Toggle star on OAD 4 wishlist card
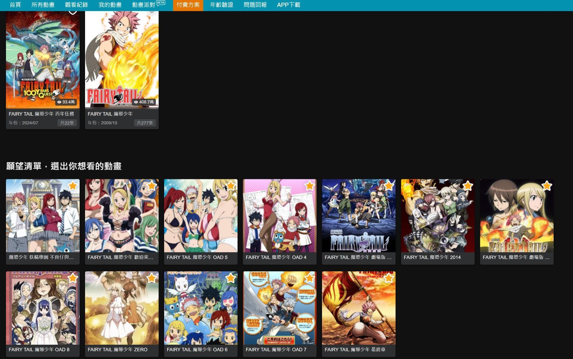 click(x=309, y=186)
